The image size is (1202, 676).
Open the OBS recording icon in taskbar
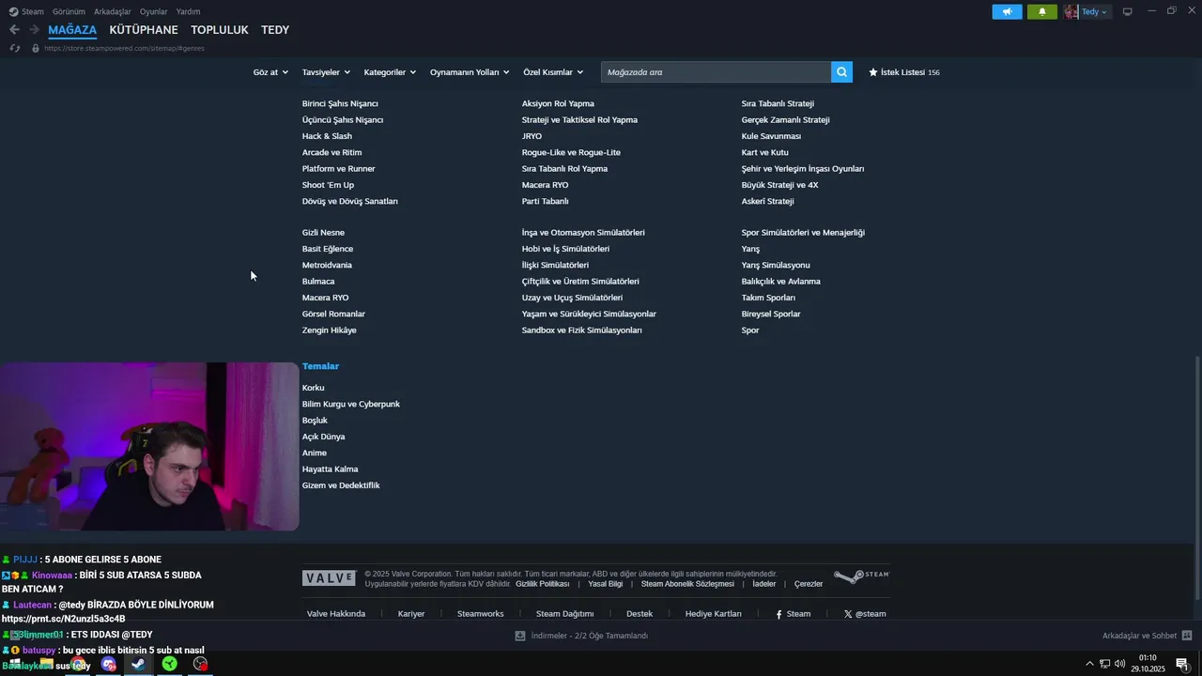tap(200, 664)
